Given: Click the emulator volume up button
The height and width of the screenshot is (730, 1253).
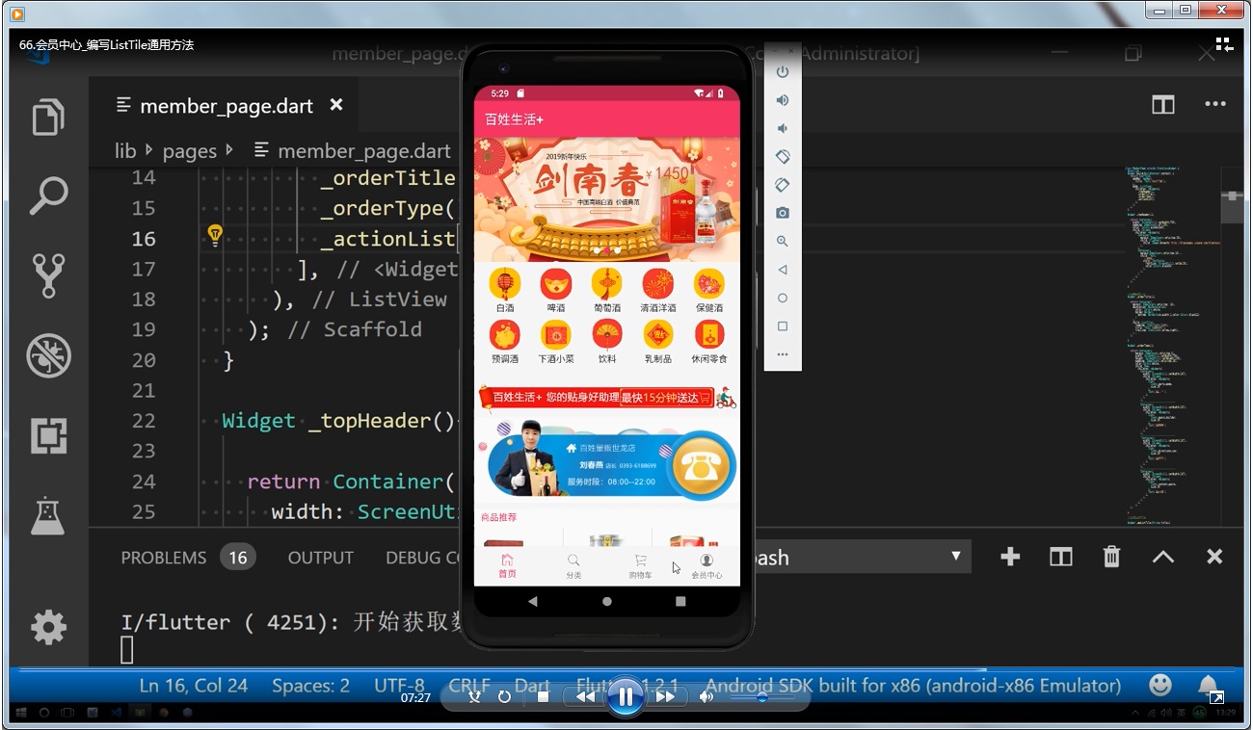Looking at the screenshot, I should coord(783,100).
